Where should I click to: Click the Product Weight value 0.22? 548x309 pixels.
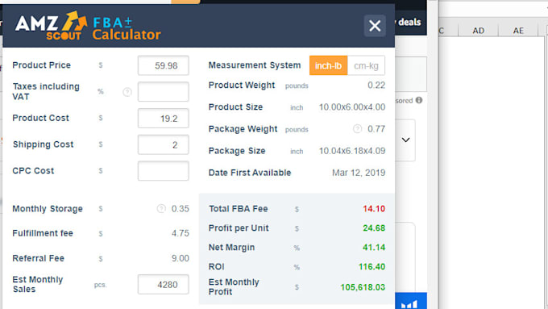tap(376, 86)
